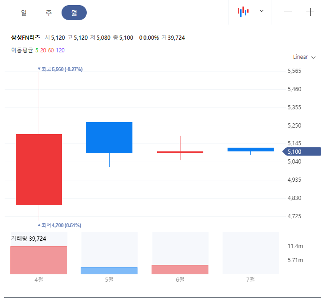Toggle the 60-period moving average
Viewport: 325px width, 300px height.
51,50
